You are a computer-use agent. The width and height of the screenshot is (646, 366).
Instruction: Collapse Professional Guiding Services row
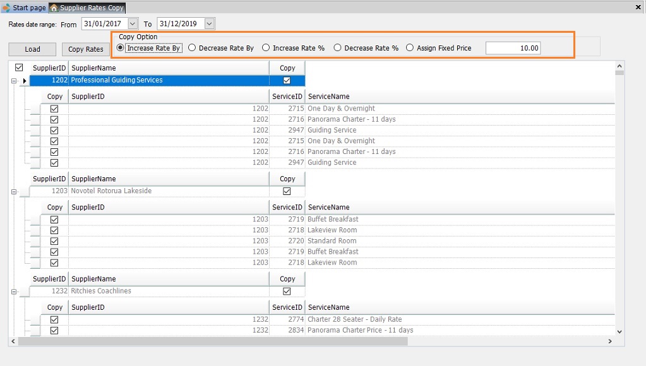point(14,81)
